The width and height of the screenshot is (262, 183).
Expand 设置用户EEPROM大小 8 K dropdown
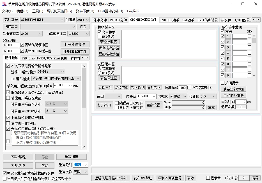[65, 111]
